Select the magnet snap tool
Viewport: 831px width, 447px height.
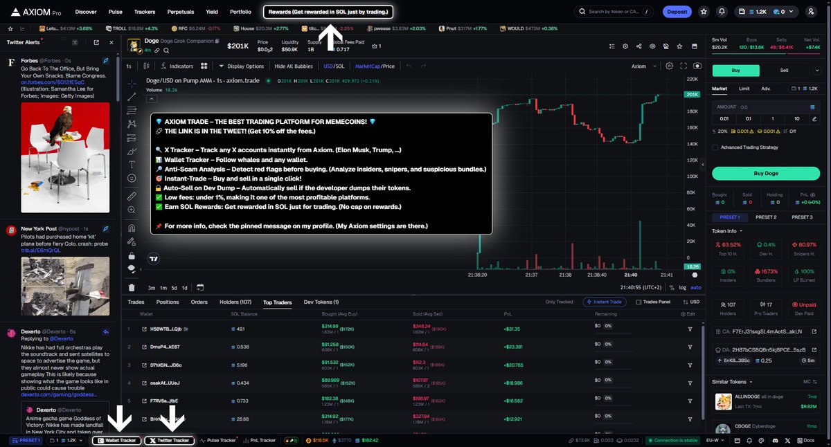(x=132, y=228)
